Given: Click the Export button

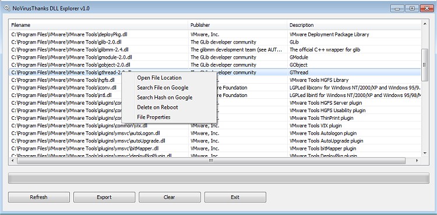Looking at the screenshot, I should click(104, 197).
